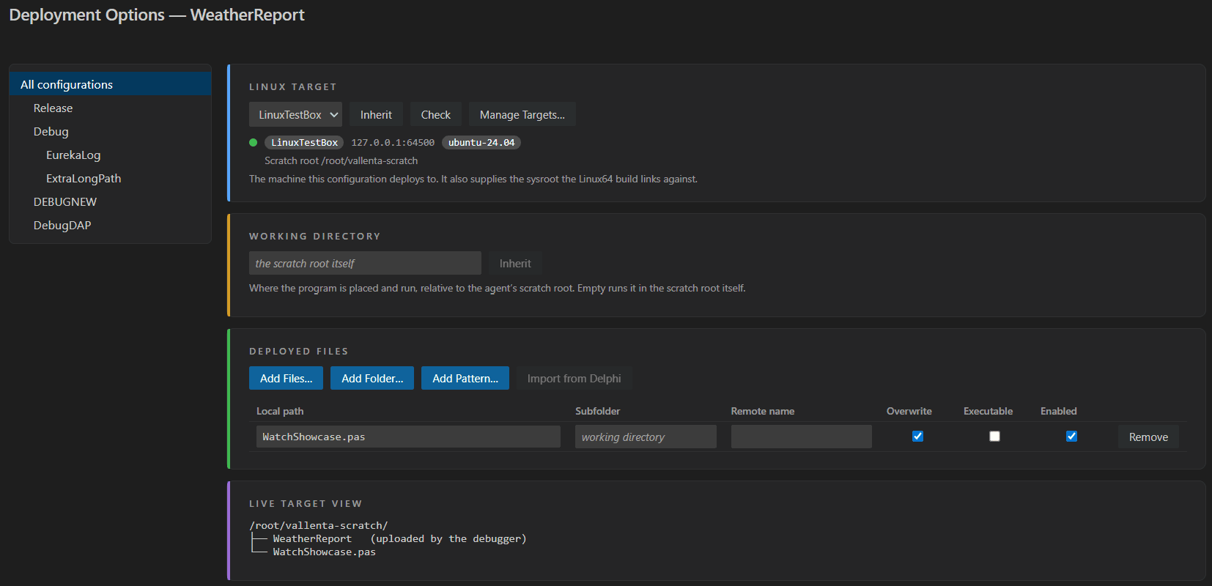Click the LinuxTestBox badge label
The width and height of the screenshot is (1212, 586).
pyautogui.click(x=304, y=143)
